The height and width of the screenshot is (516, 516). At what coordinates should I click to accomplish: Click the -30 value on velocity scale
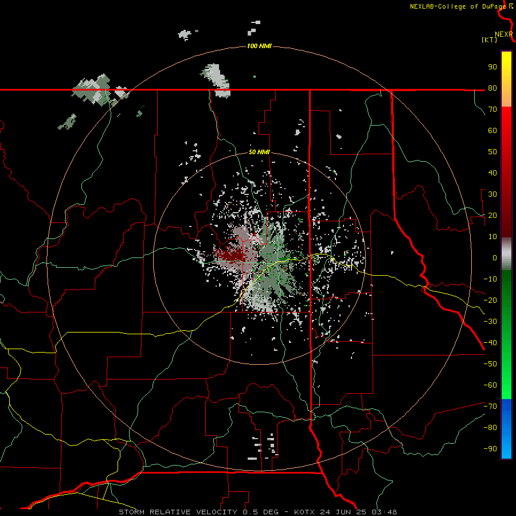point(490,322)
